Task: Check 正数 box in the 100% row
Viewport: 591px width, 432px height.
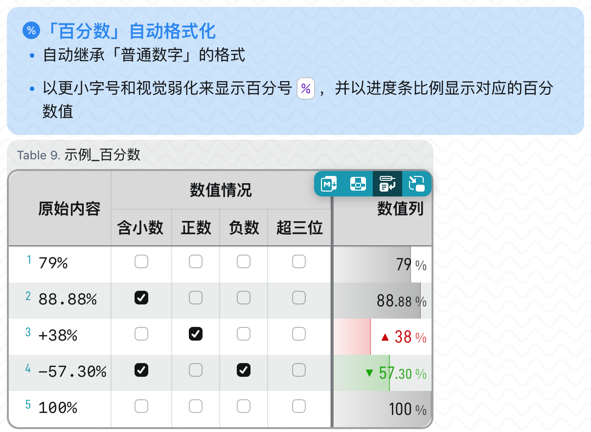Action: (196, 406)
